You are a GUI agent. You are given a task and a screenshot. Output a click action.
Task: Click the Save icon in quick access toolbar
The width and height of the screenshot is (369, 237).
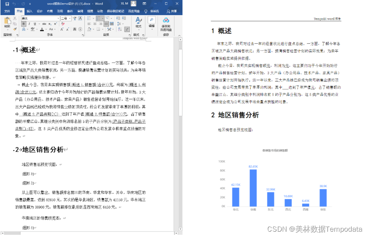click(x=7, y=4)
